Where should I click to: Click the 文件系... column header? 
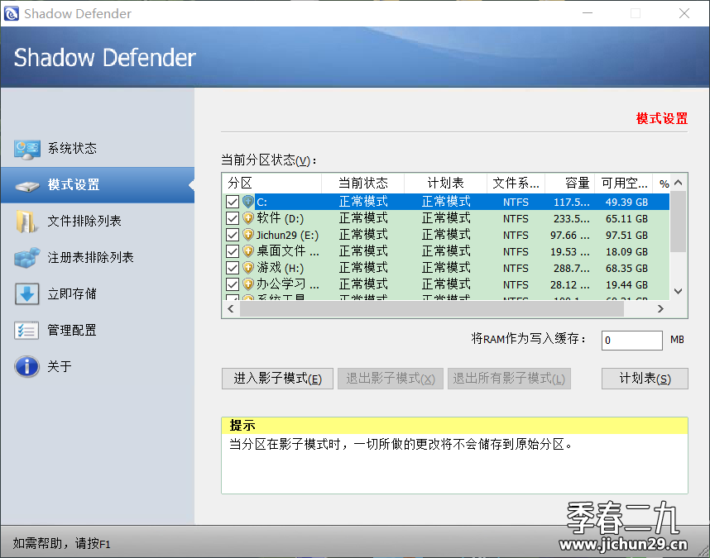pos(516,184)
